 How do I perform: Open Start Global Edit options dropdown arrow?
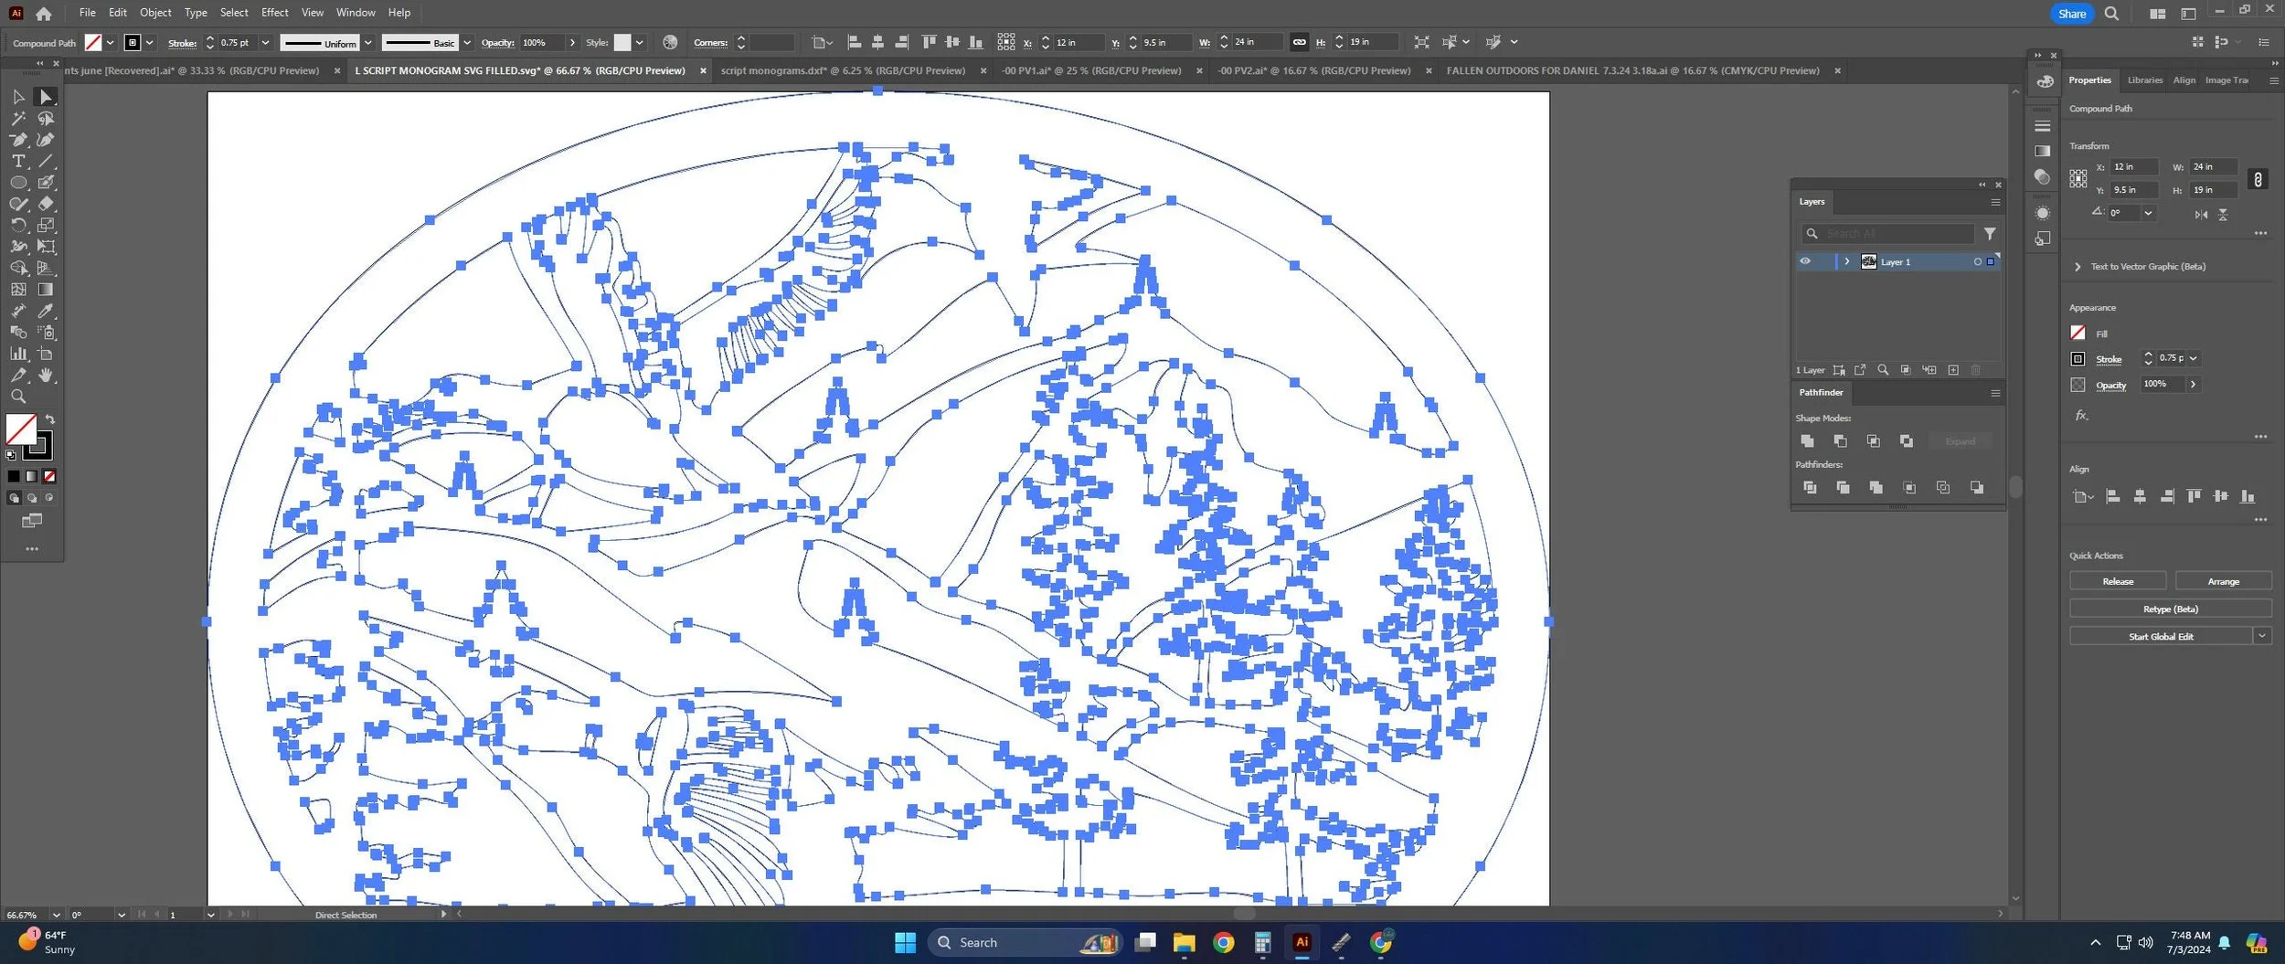(x=2262, y=636)
